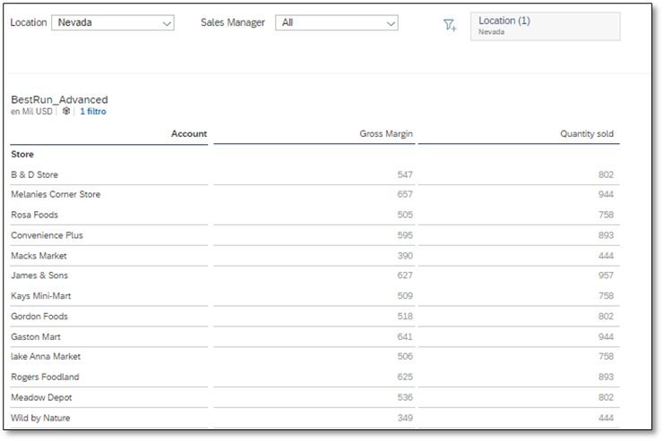The image size is (664, 441).
Task: Select the Location (1) Nevada filter token
Action: tap(545, 26)
